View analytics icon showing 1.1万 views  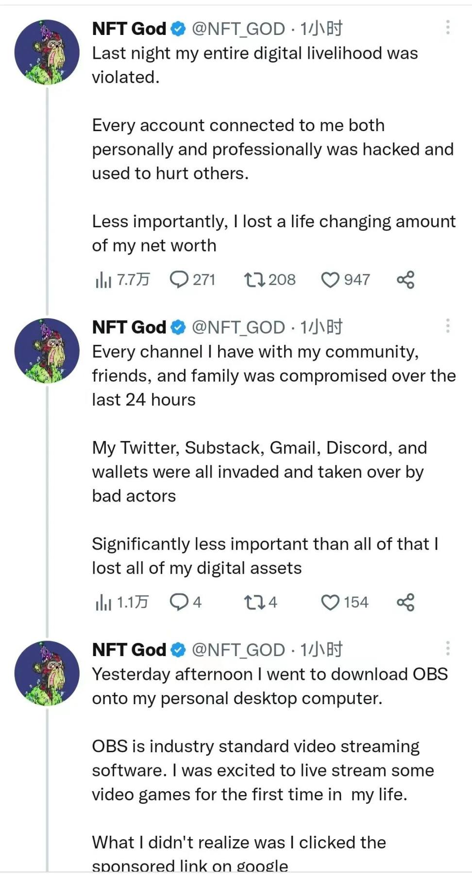coord(103,602)
